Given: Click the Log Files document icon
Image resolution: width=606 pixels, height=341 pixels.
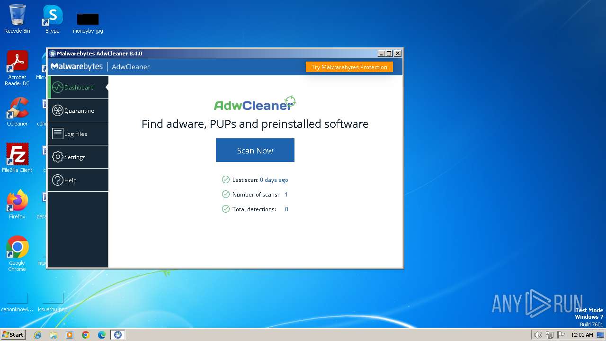Looking at the screenshot, I should coord(58,134).
